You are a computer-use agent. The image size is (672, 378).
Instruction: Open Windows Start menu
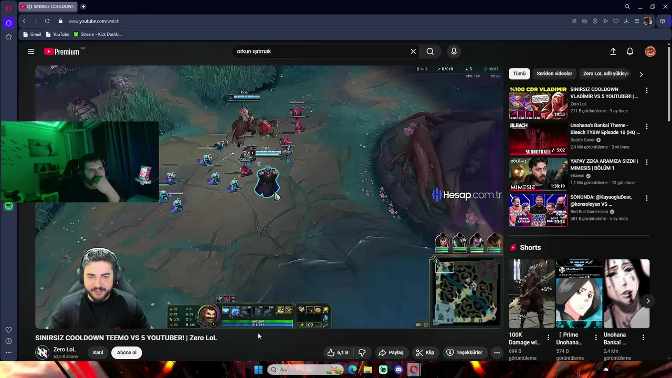click(258, 370)
